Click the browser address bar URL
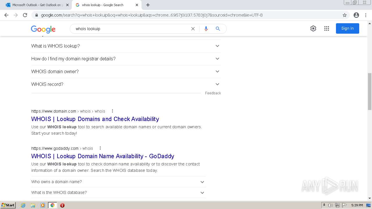The width and height of the screenshot is (372, 209). coord(152,15)
